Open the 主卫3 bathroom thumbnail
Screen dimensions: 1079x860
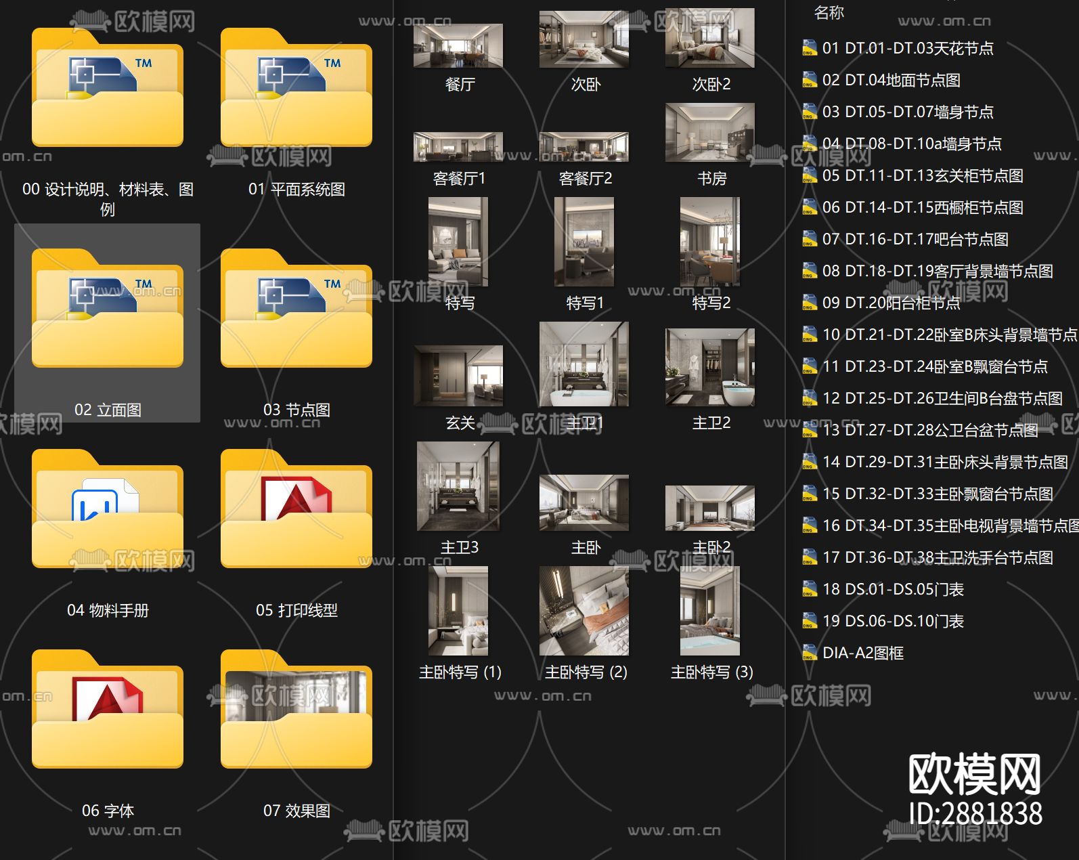[458, 486]
